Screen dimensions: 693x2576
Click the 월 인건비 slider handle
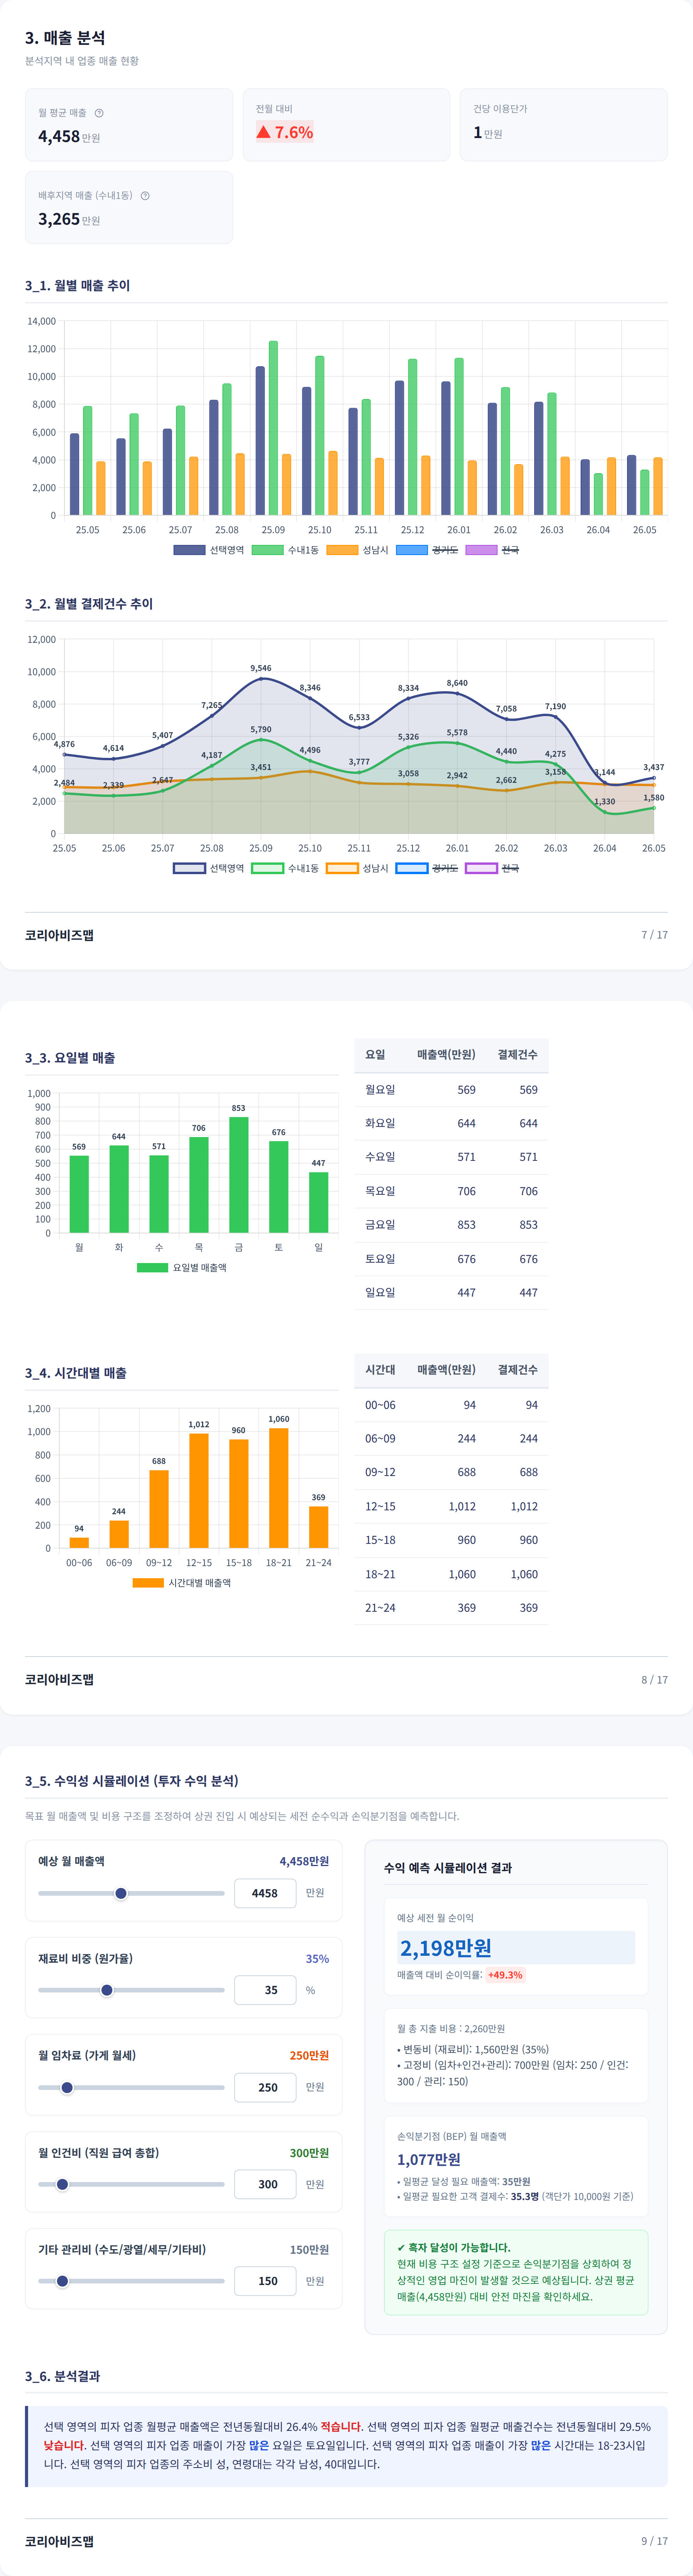62,2184
